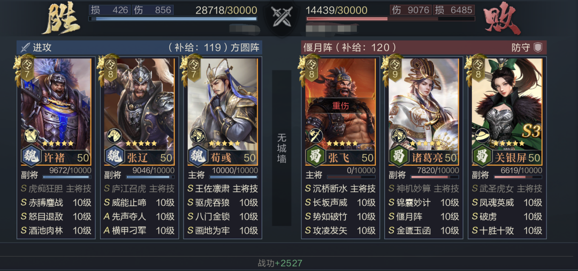578x271 pixels.
Task: Click 关银屏's troop type icon
Action: click(482, 136)
